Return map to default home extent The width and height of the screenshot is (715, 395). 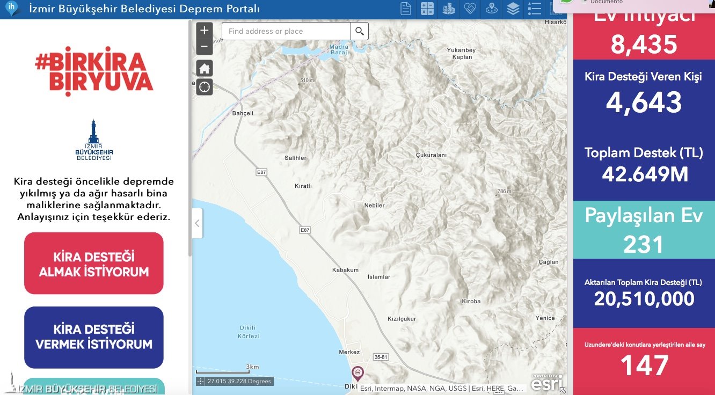[x=205, y=69]
